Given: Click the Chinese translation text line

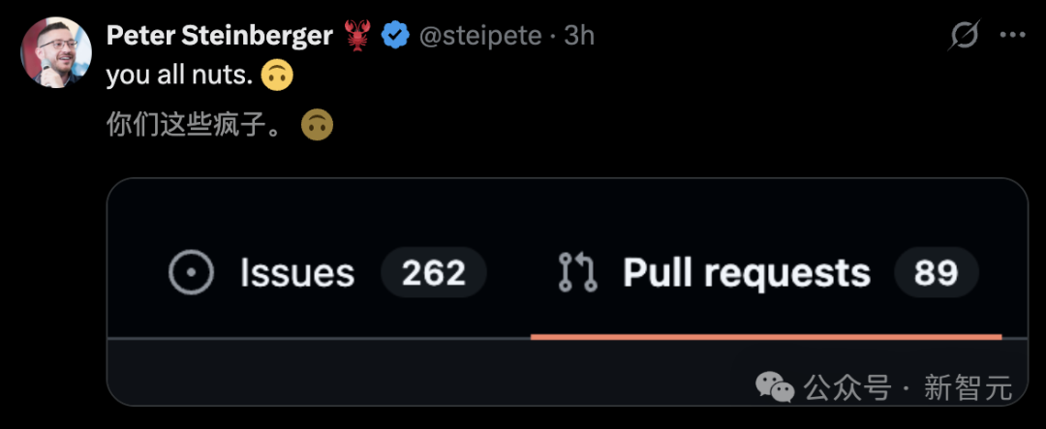Looking at the screenshot, I should click(196, 125).
